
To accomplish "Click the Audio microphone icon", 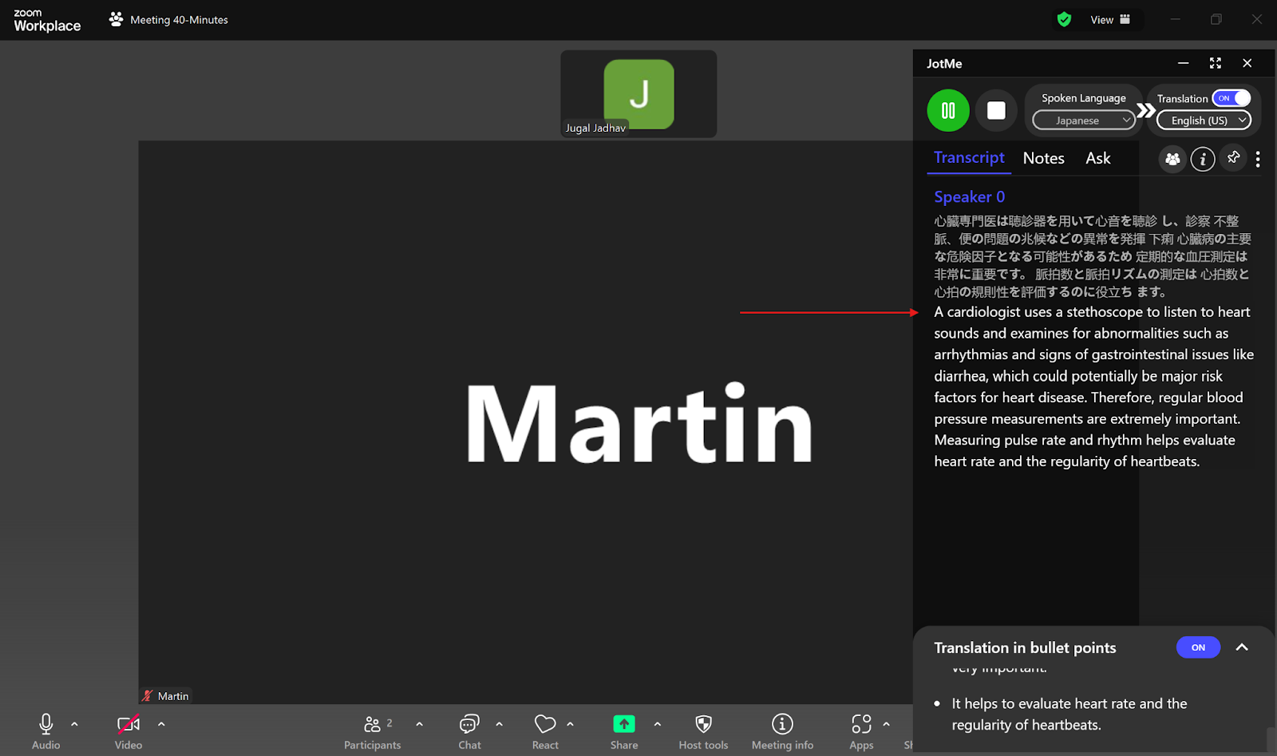I will tap(46, 724).
